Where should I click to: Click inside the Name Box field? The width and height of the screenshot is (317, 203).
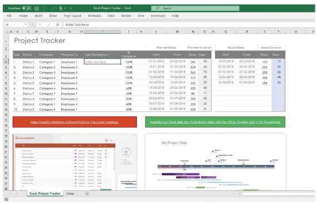pyautogui.click(x=14, y=24)
